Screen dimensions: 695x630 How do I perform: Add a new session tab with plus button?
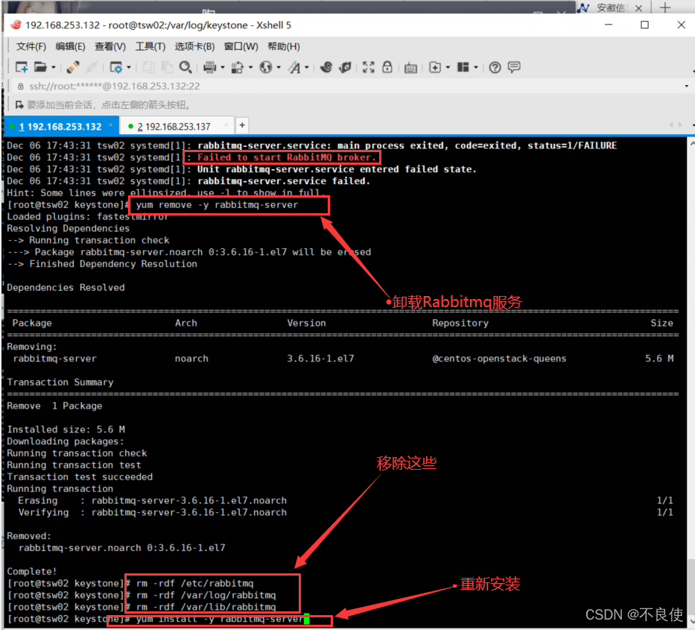(242, 125)
